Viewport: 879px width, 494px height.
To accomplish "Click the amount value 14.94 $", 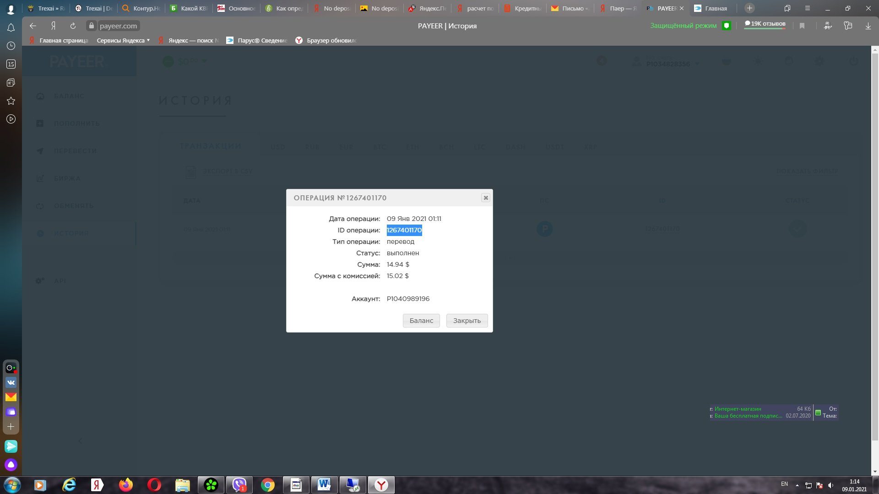I will pos(398,264).
